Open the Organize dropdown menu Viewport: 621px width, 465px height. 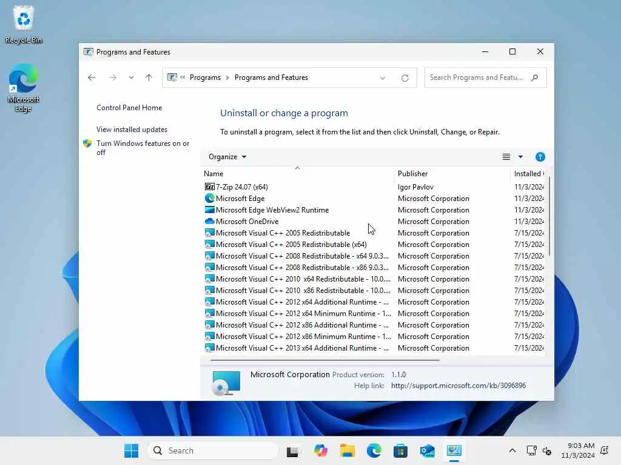227,157
